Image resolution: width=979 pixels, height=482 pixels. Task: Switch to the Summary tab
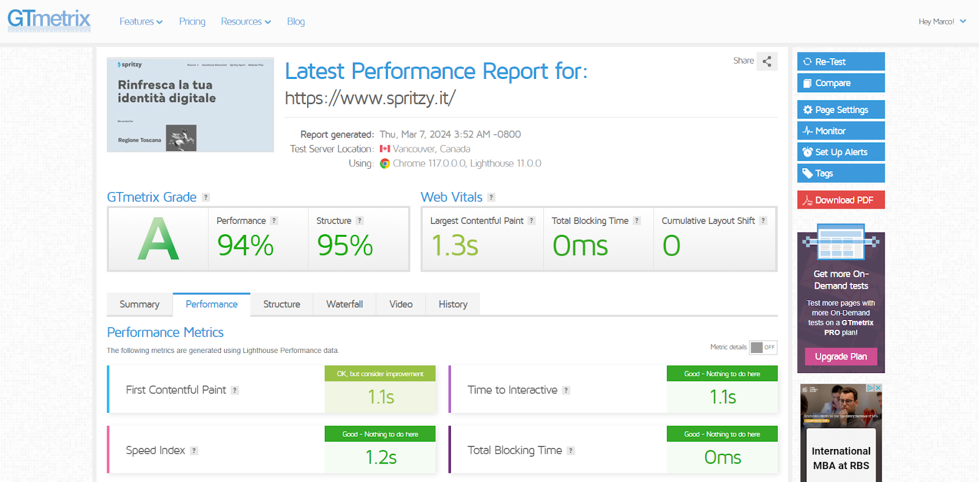click(x=140, y=304)
